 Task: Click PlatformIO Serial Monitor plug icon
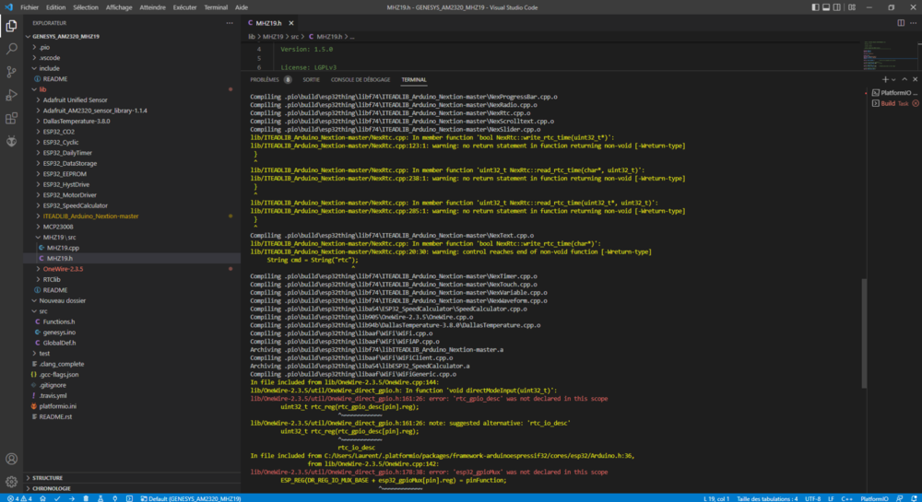(x=114, y=498)
